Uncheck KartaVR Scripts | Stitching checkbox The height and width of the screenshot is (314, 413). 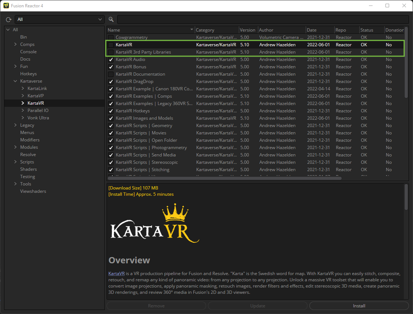click(111, 170)
